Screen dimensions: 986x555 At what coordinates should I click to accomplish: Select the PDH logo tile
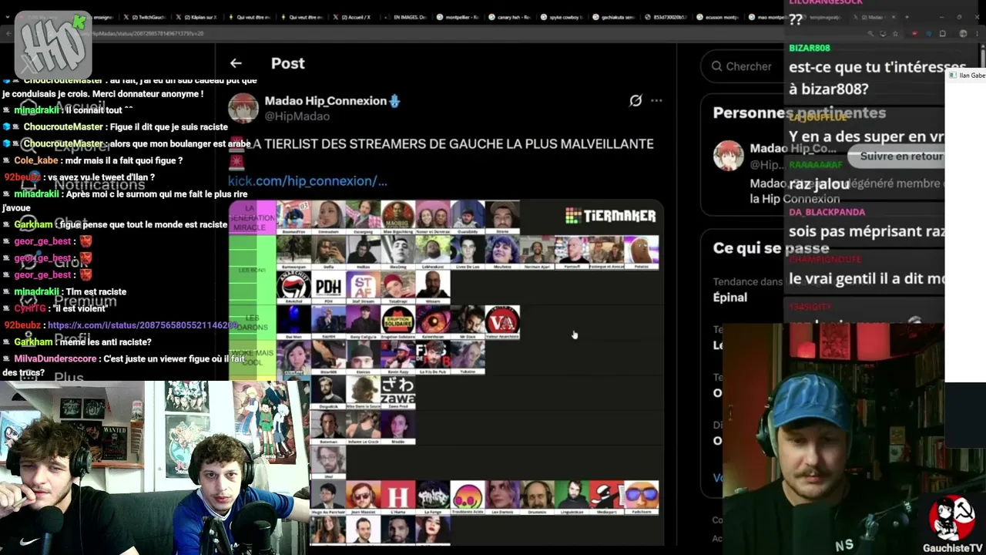(329, 288)
